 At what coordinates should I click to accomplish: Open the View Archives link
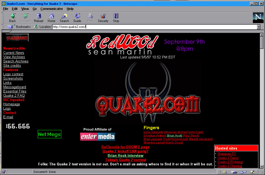click(x=14, y=57)
